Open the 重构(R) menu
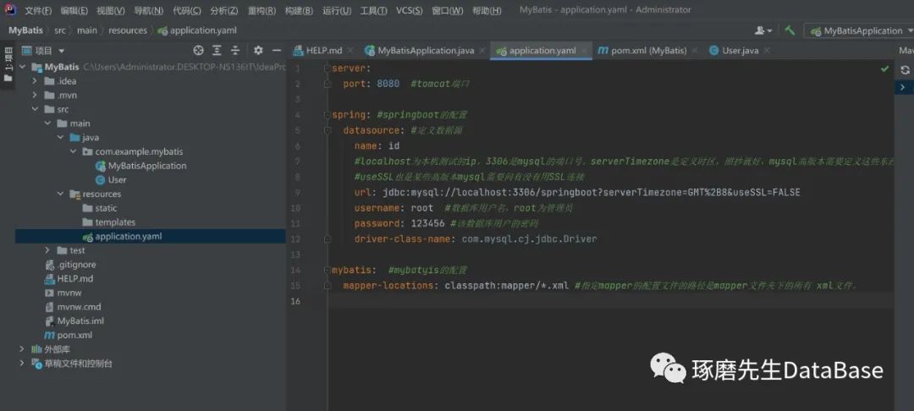The image size is (914, 411). tap(262, 10)
